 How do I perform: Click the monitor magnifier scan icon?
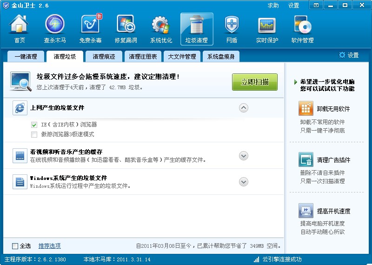tap(21, 82)
